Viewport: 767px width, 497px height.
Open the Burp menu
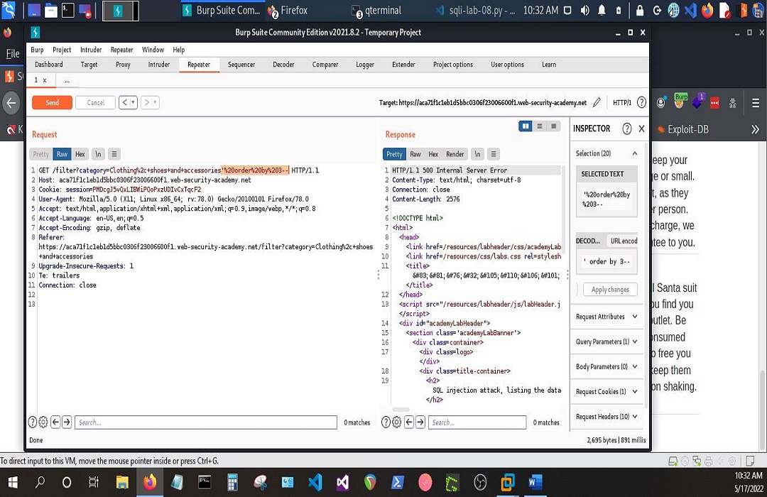tap(37, 50)
